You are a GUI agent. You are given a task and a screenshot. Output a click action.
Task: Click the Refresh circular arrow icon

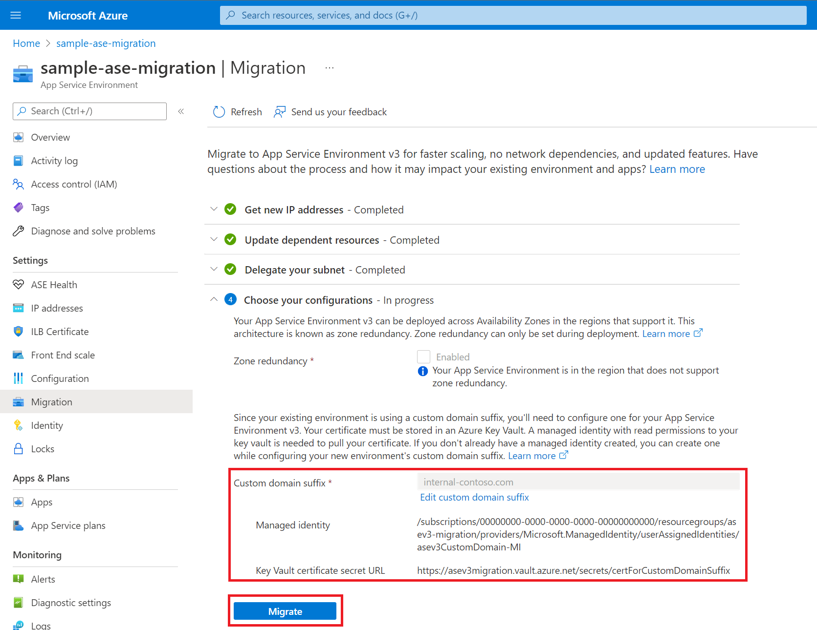point(219,112)
